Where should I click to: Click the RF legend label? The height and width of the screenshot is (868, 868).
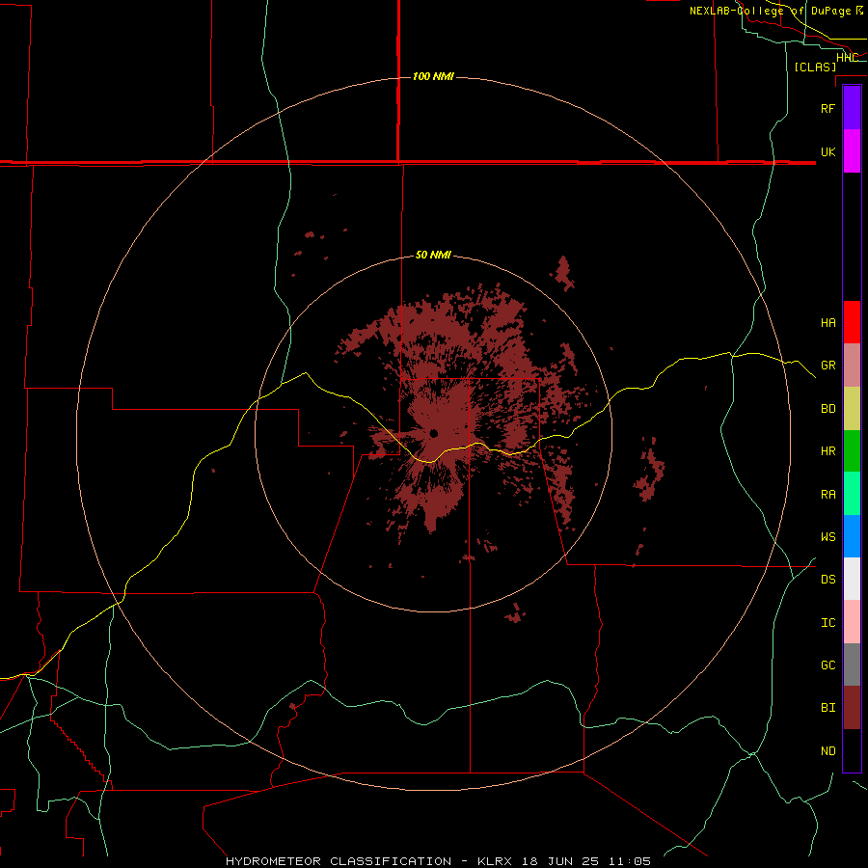pyautogui.click(x=827, y=108)
